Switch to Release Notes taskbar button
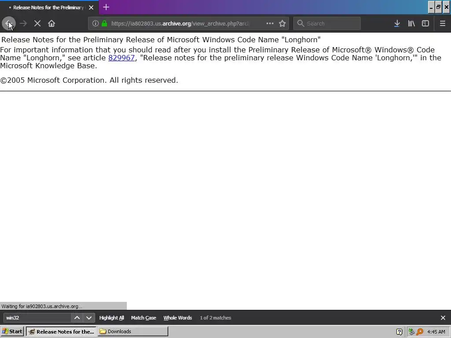Image resolution: width=451 pixels, height=338 pixels. pyautogui.click(x=61, y=331)
